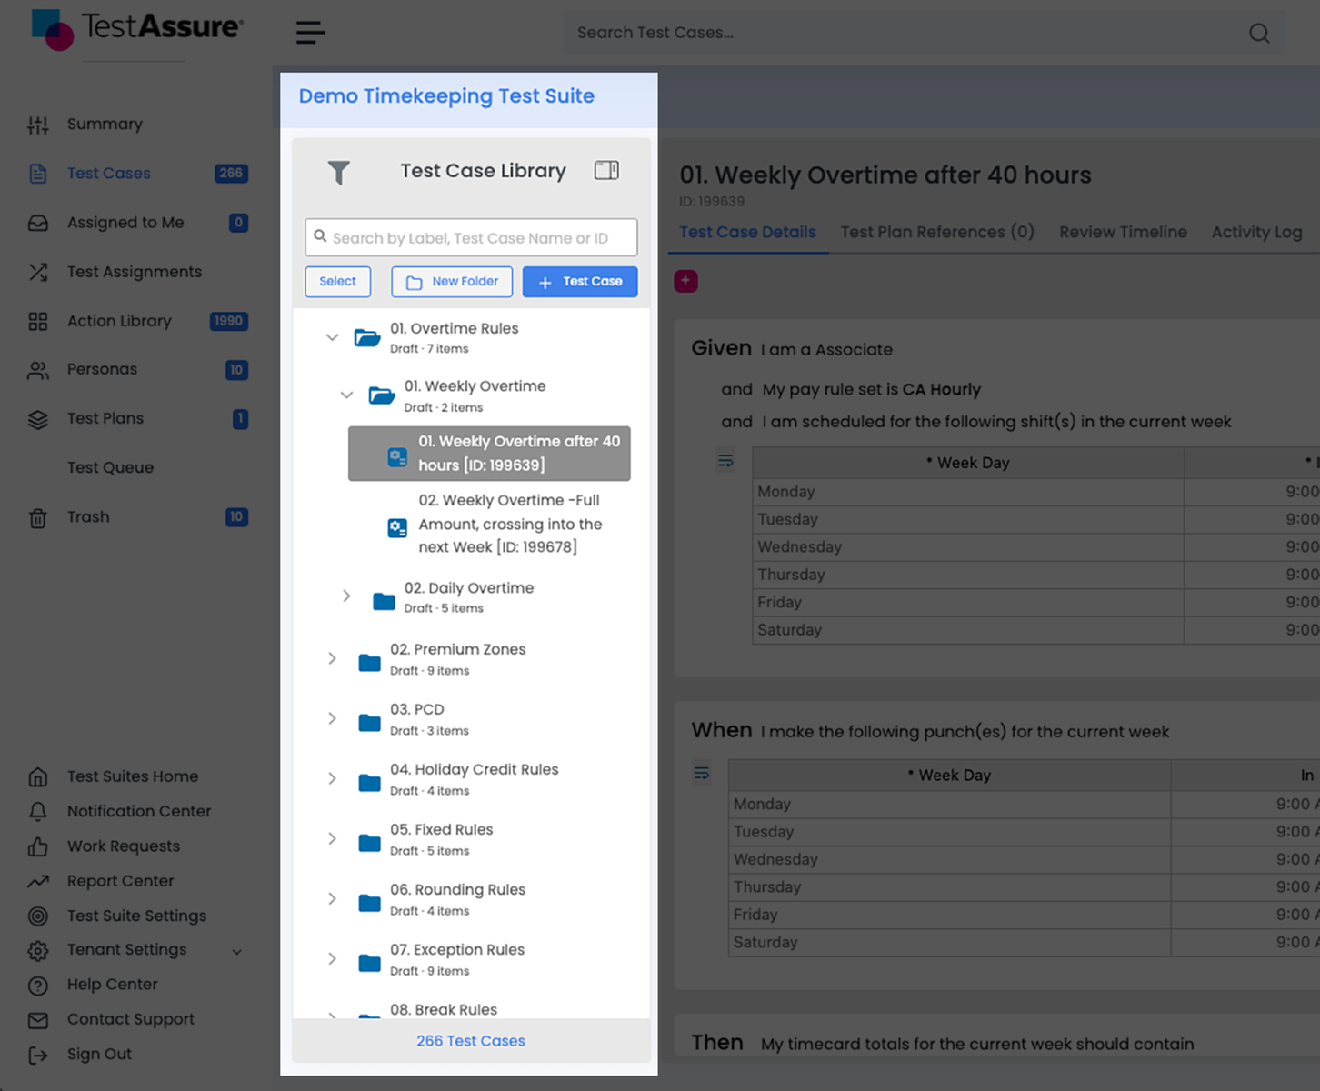Collapse the 01. Overtime Rules folder
Viewport: 1320px width, 1091px height.
(x=333, y=337)
